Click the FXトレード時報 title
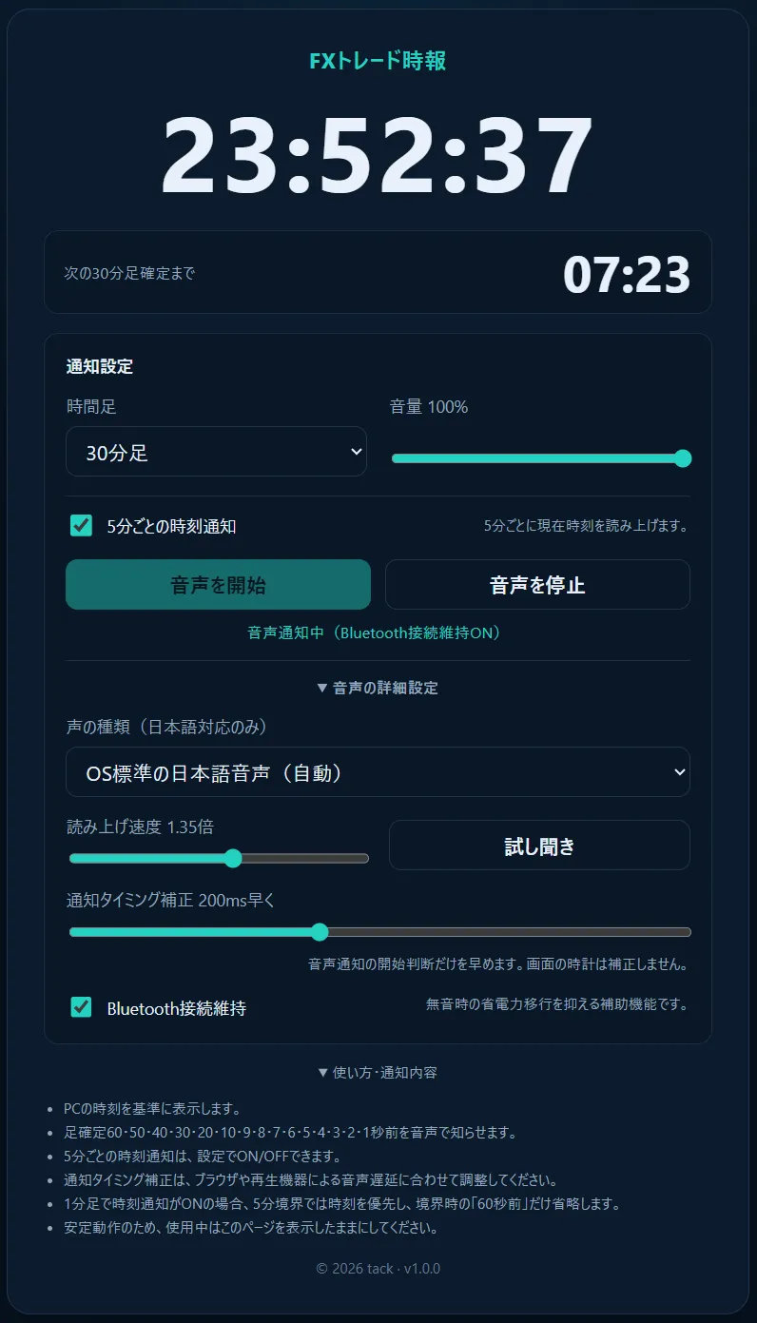Screen dimensions: 757x1323 [378, 62]
